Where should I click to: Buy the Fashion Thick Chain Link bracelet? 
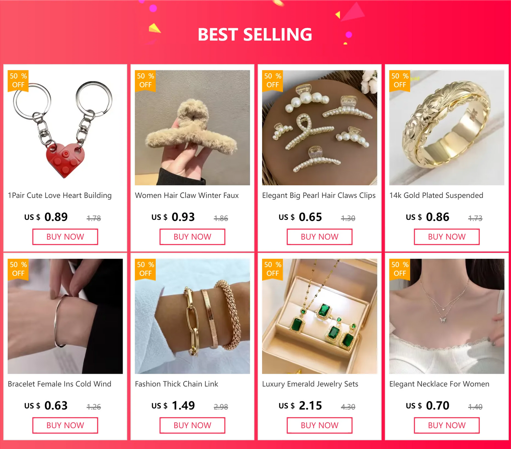click(192, 425)
